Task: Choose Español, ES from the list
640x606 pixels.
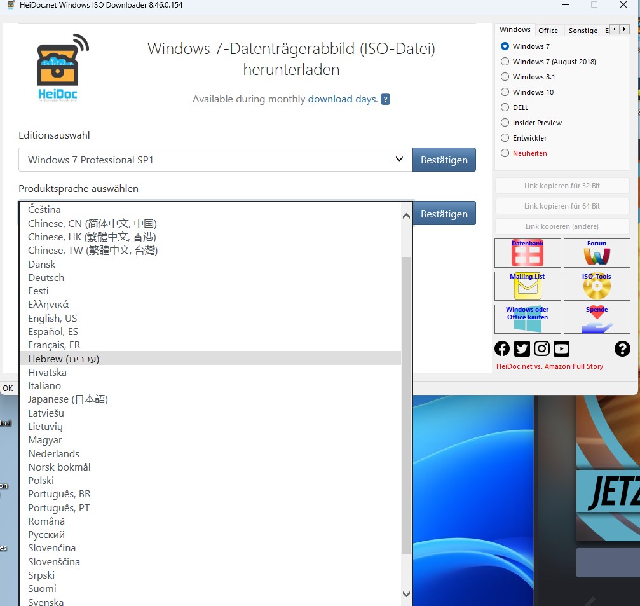Action: tap(210, 331)
